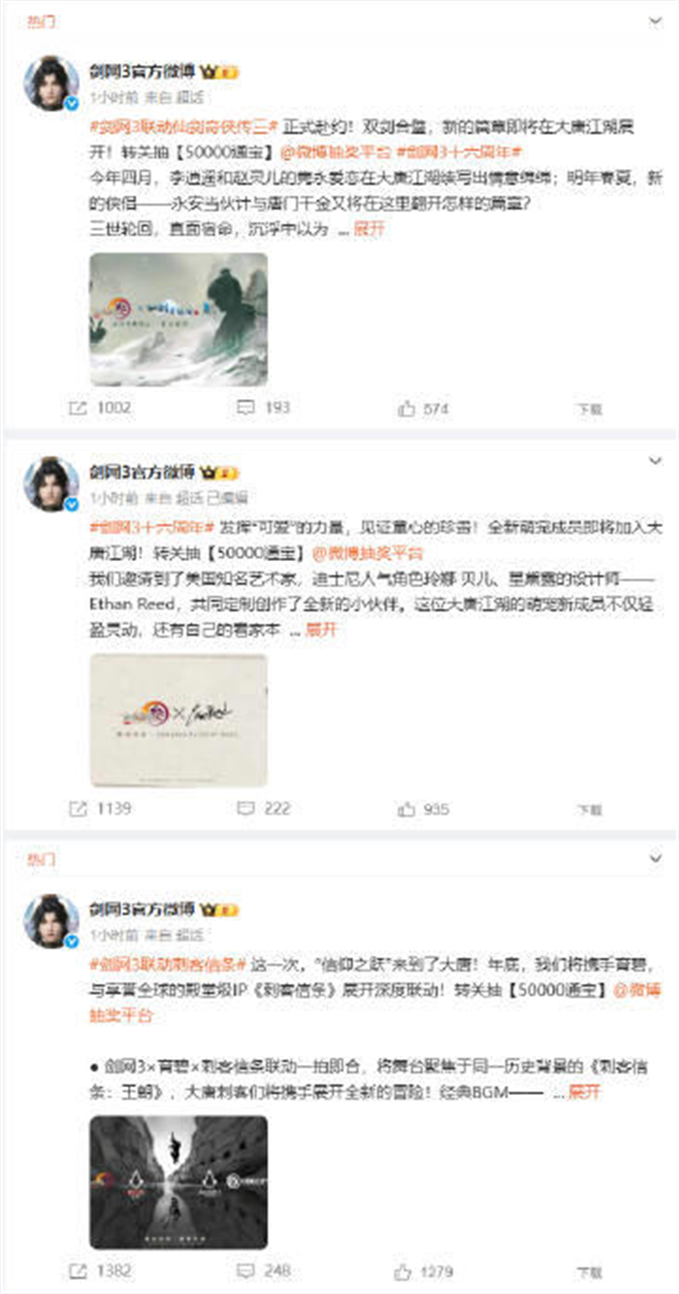Open dropdown chevron on third post
The width and height of the screenshot is (679, 1294).
[x=655, y=860]
